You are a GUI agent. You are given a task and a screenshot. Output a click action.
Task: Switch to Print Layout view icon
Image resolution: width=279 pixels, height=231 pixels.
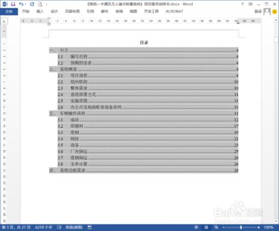click(206, 227)
